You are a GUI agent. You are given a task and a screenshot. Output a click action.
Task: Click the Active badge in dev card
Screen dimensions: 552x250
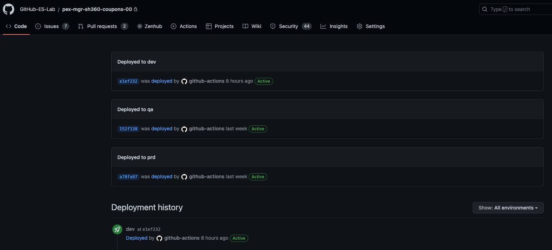pos(264,81)
